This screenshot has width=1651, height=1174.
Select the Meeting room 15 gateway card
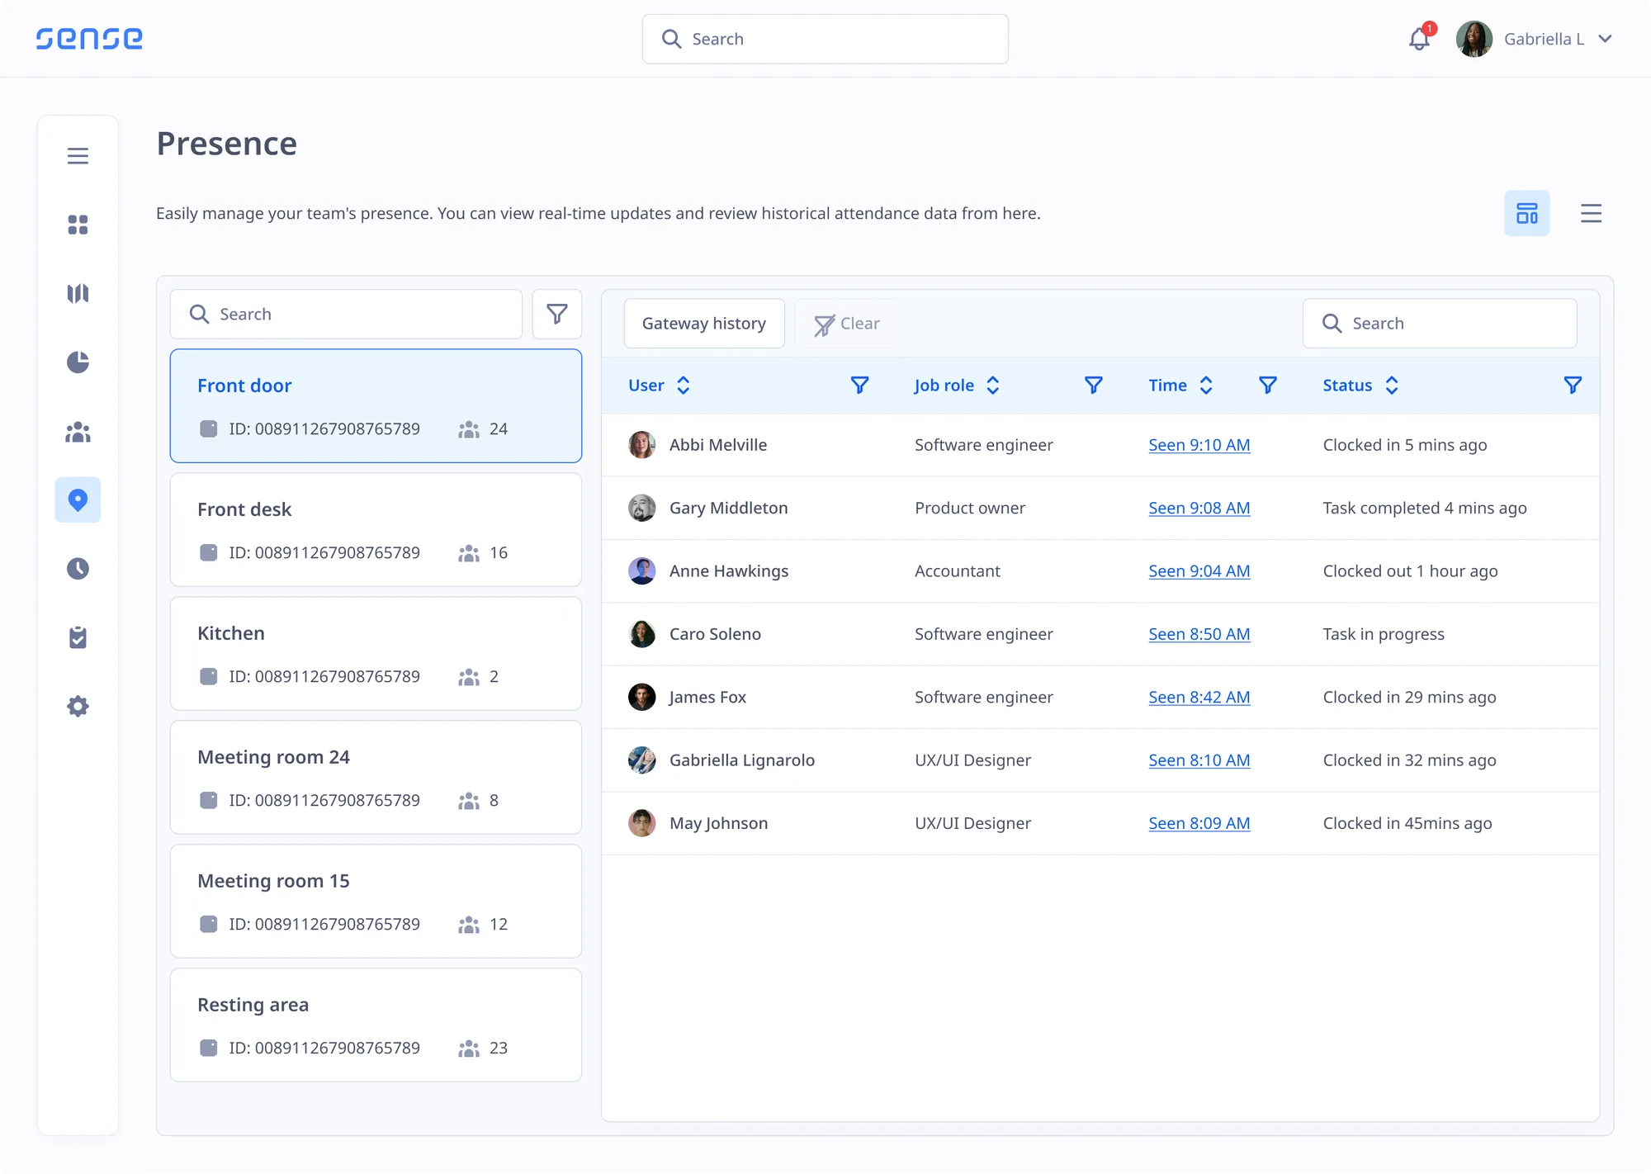[x=376, y=901]
